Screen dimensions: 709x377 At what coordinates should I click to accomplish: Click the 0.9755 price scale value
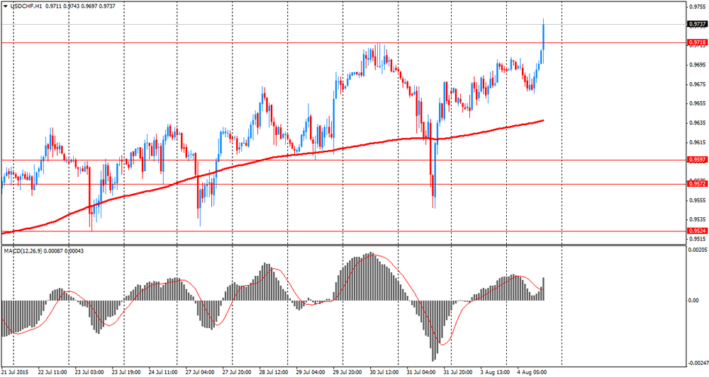(697, 7)
